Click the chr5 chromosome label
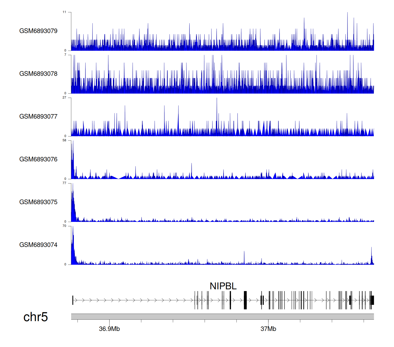The image size is (394, 347). click(35, 317)
